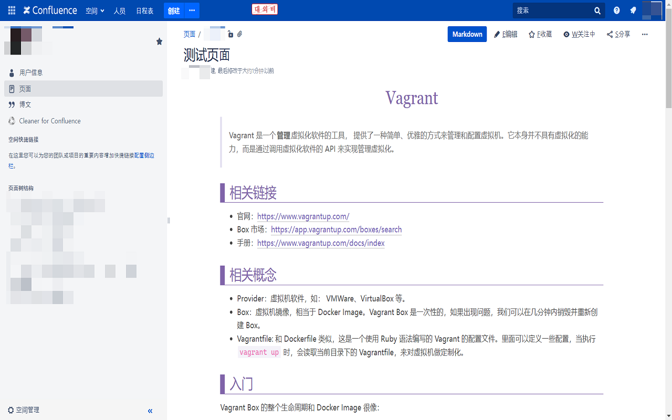
Task: Click the page restrictions lock icon
Action: 230,34
